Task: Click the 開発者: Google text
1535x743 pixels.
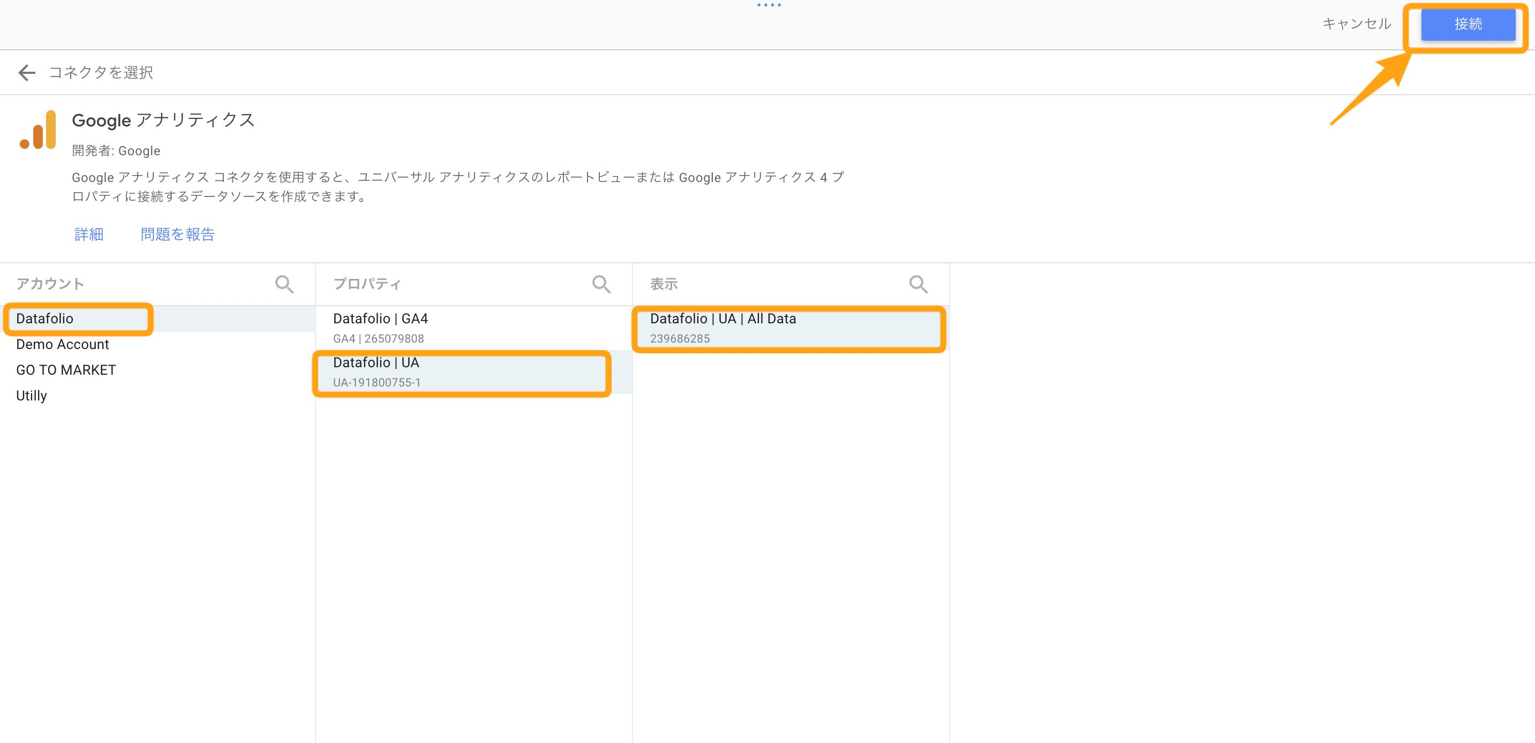Action: [x=116, y=150]
